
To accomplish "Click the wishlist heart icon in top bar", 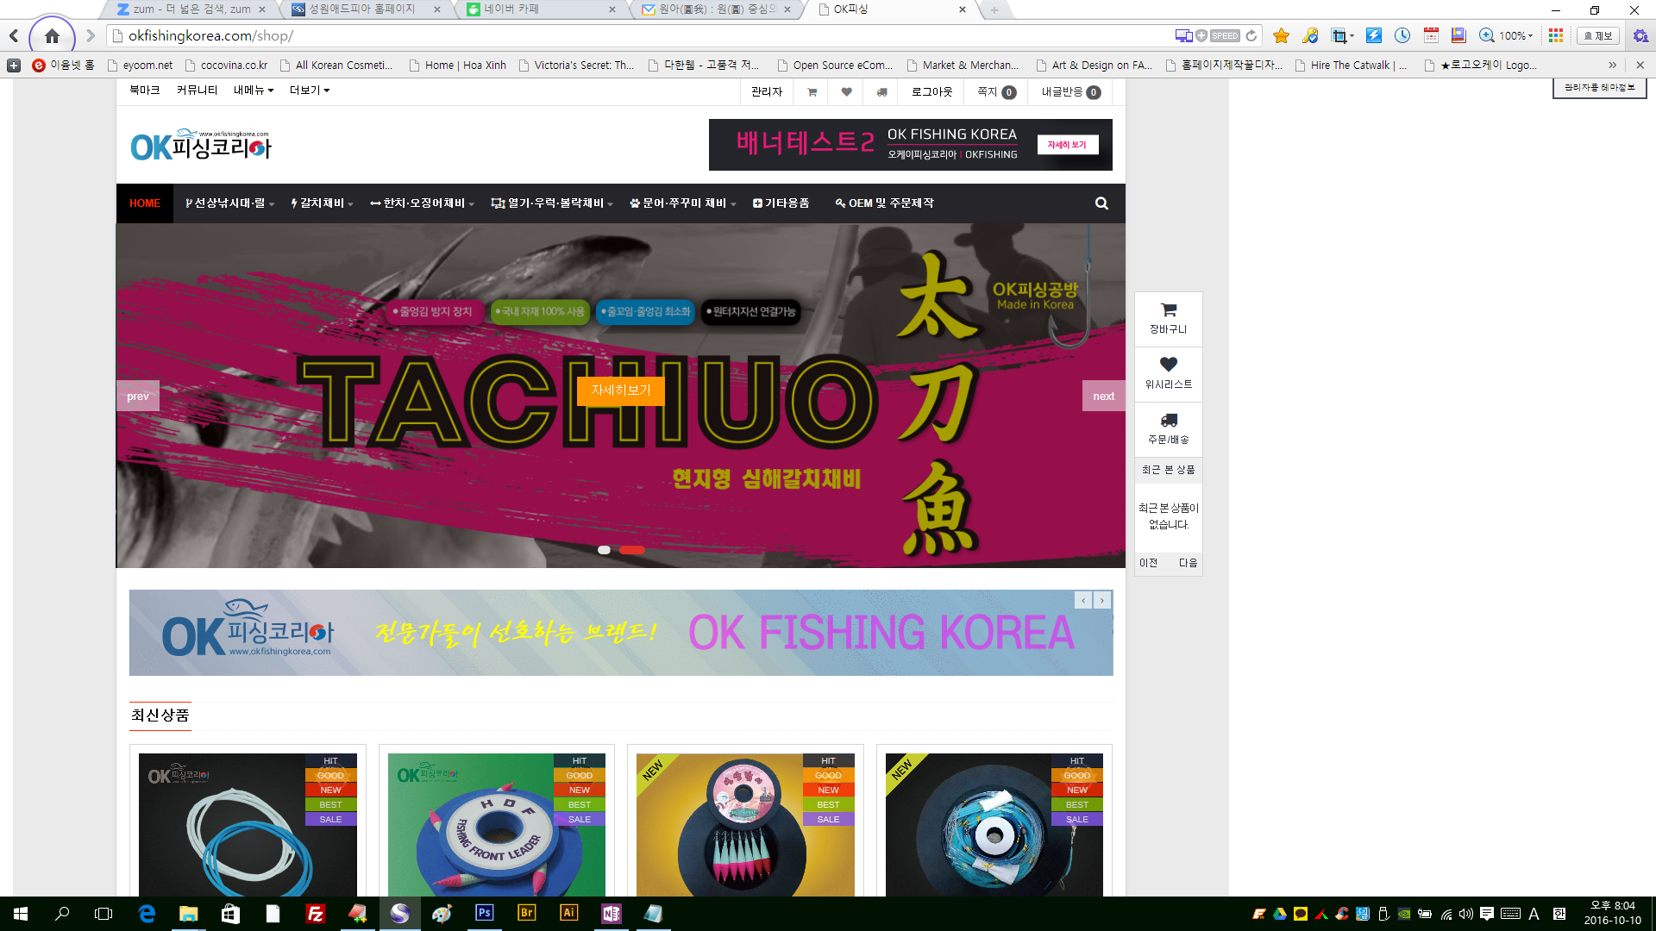I will 847,92.
